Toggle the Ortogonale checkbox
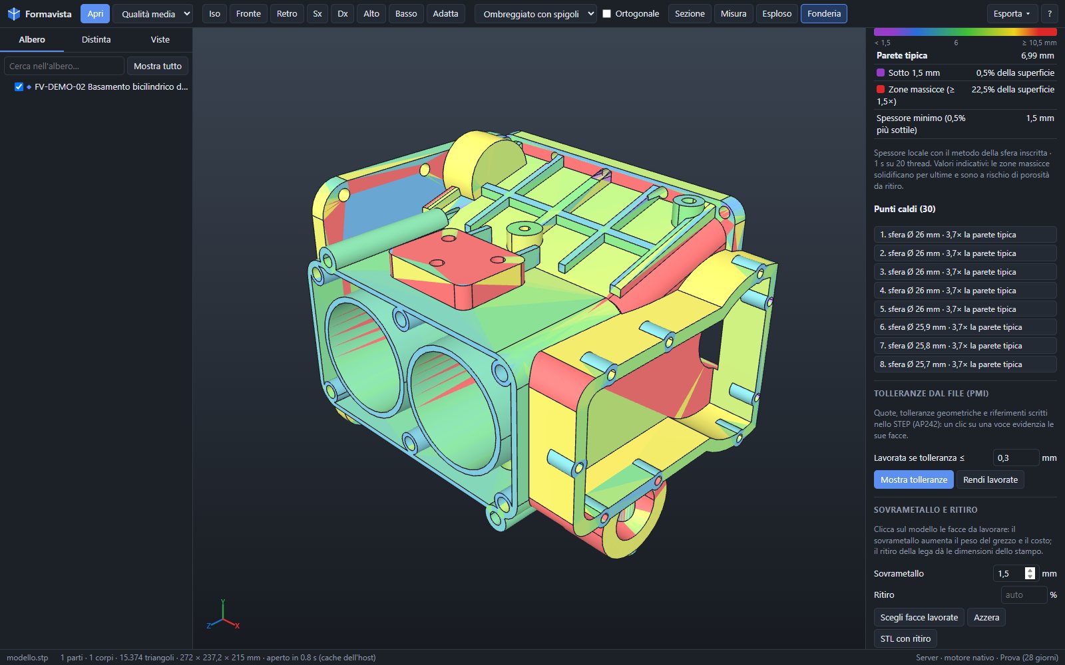 [606, 13]
